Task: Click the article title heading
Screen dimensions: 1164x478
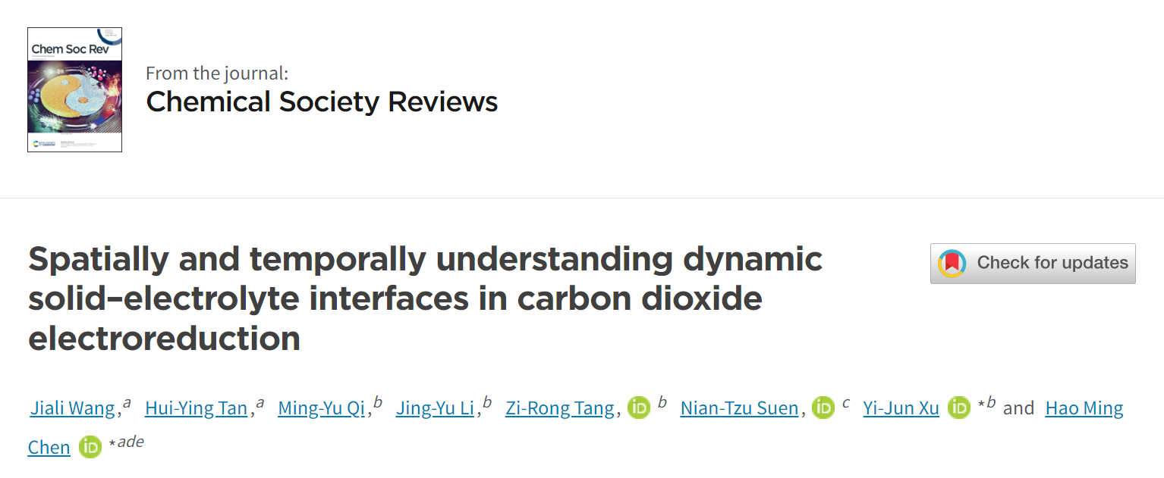Action: click(425, 299)
